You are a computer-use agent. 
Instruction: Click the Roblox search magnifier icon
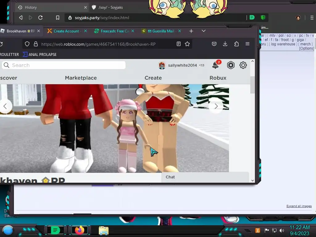click(x=6, y=65)
